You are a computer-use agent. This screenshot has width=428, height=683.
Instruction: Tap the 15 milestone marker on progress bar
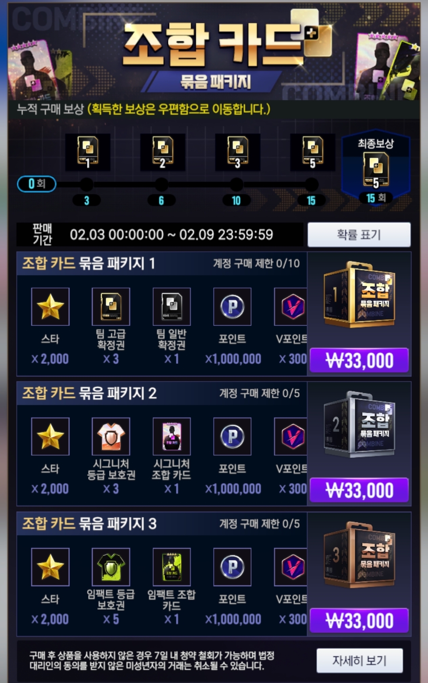tap(311, 200)
